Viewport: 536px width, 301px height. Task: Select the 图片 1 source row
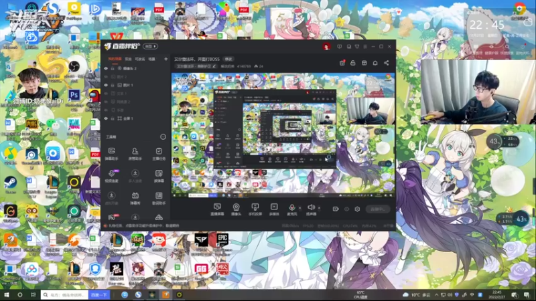point(136,85)
